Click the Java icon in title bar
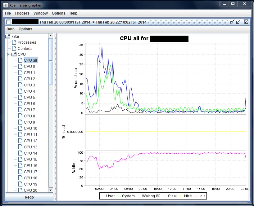Viewport: 254px width, 206px height. [6, 4]
